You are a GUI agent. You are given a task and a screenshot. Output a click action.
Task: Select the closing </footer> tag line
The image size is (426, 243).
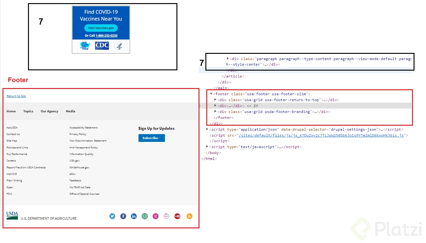(x=223, y=118)
